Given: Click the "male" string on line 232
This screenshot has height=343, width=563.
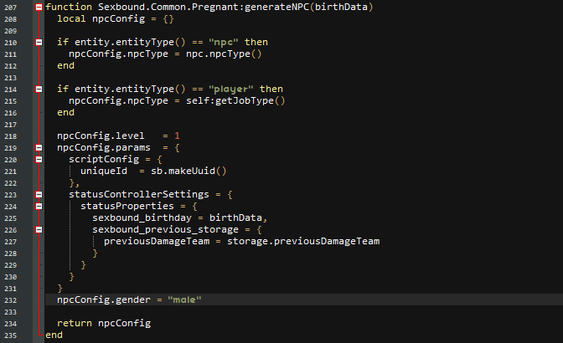Looking at the screenshot, I should 184,299.
